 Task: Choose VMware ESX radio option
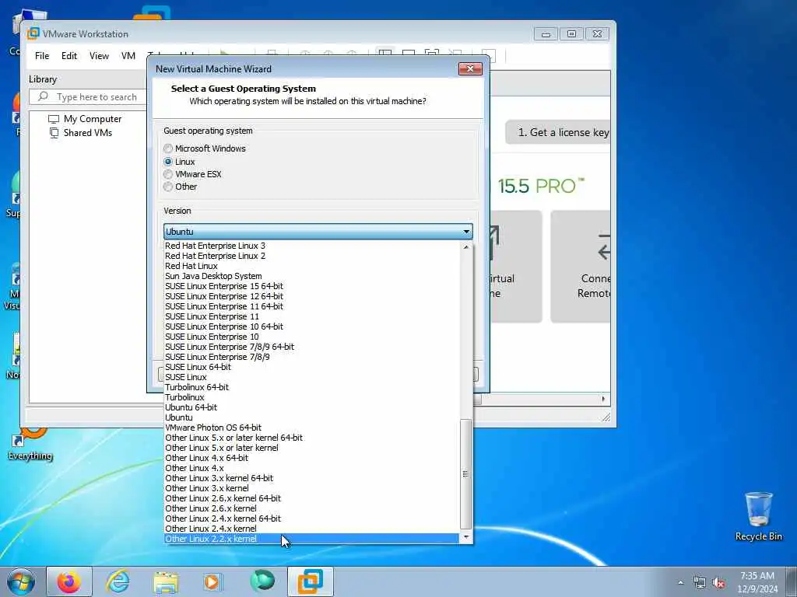(168, 174)
